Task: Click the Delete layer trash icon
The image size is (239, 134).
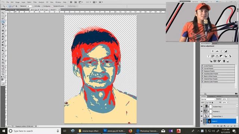Action: 235,126
